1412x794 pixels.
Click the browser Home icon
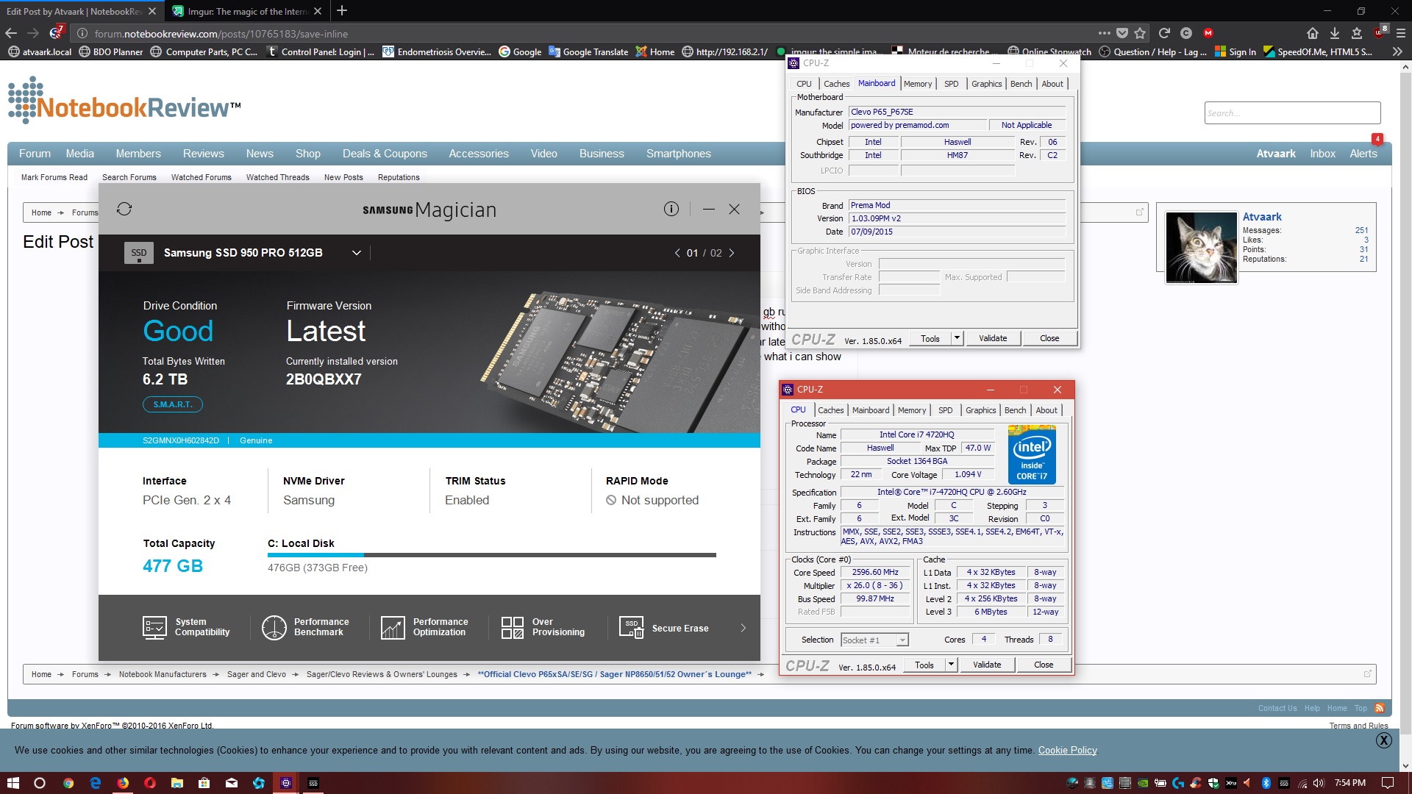tap(1313, 33)
